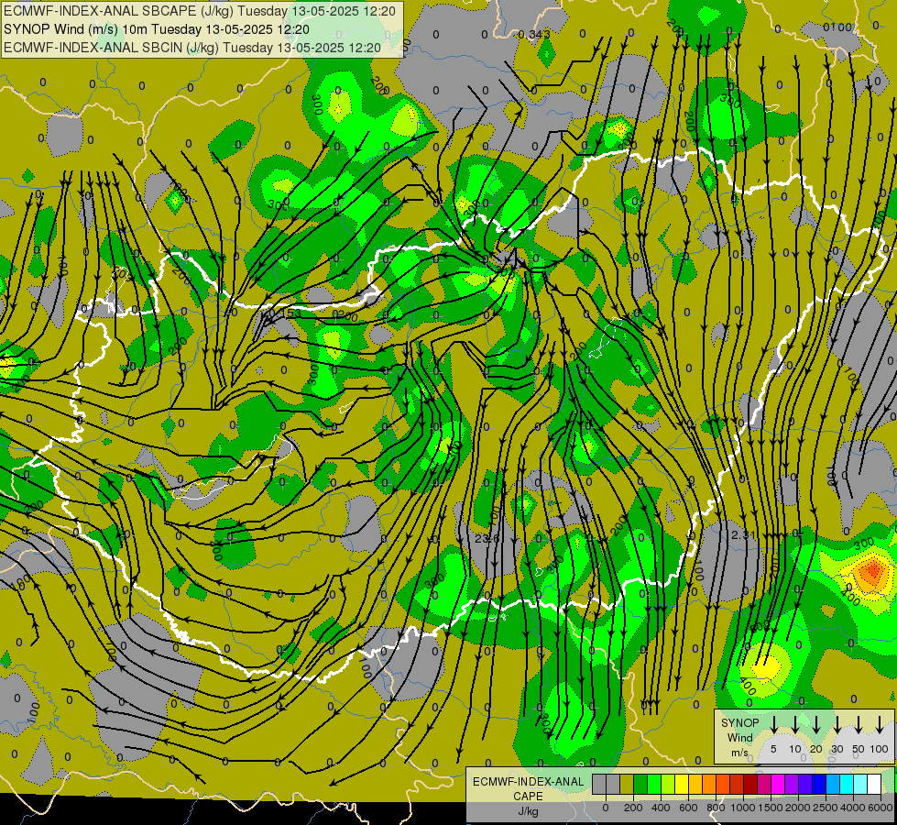Click the '0.343' value on the map
897x825 pixels.
(533, 35)
